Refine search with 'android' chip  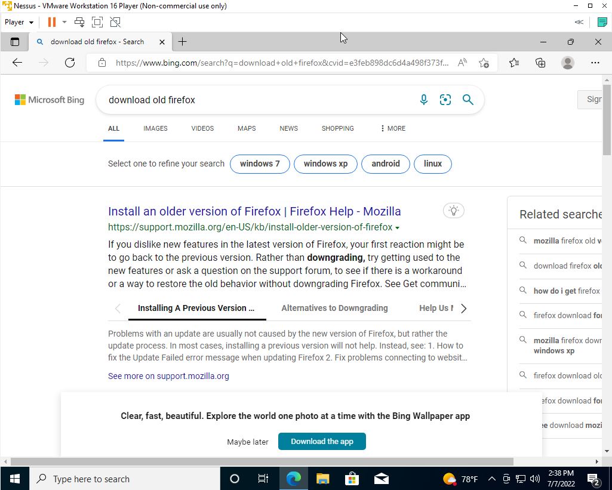pos(386,164)
